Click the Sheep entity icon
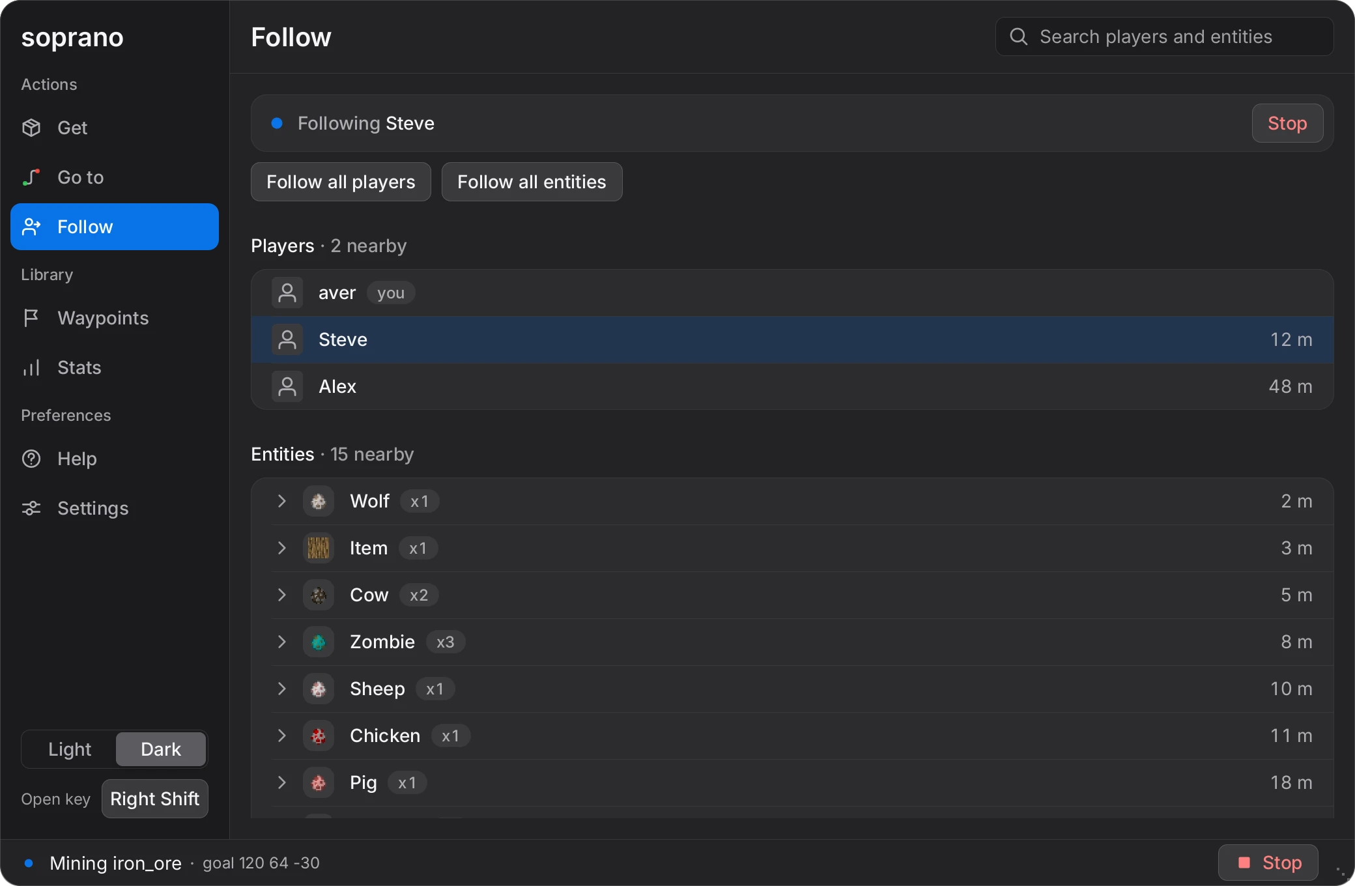The image size is (1355, 886). coord(319,689)
